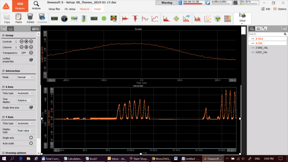Open the Analyse mode

pyautogui.click(x=36, y=5)
